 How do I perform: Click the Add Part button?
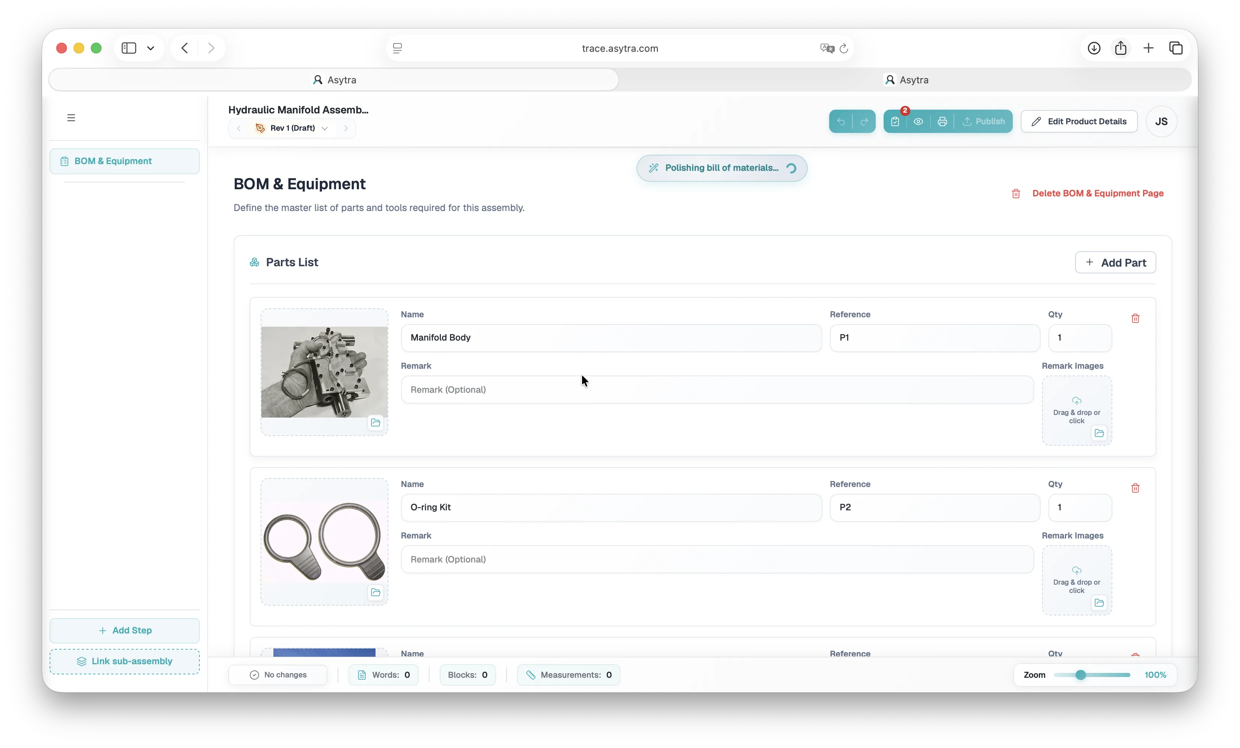(1115, 262)
